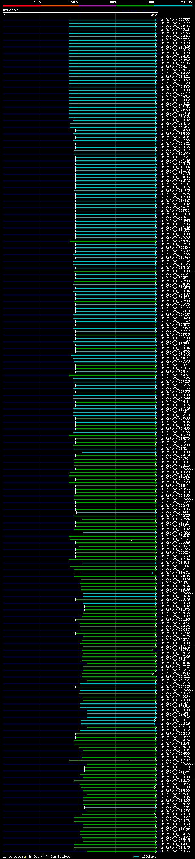Viewport: 195px width, 859px height.
Task: Select hit label UniRef100_Q43153
Action: click(175, 107)
